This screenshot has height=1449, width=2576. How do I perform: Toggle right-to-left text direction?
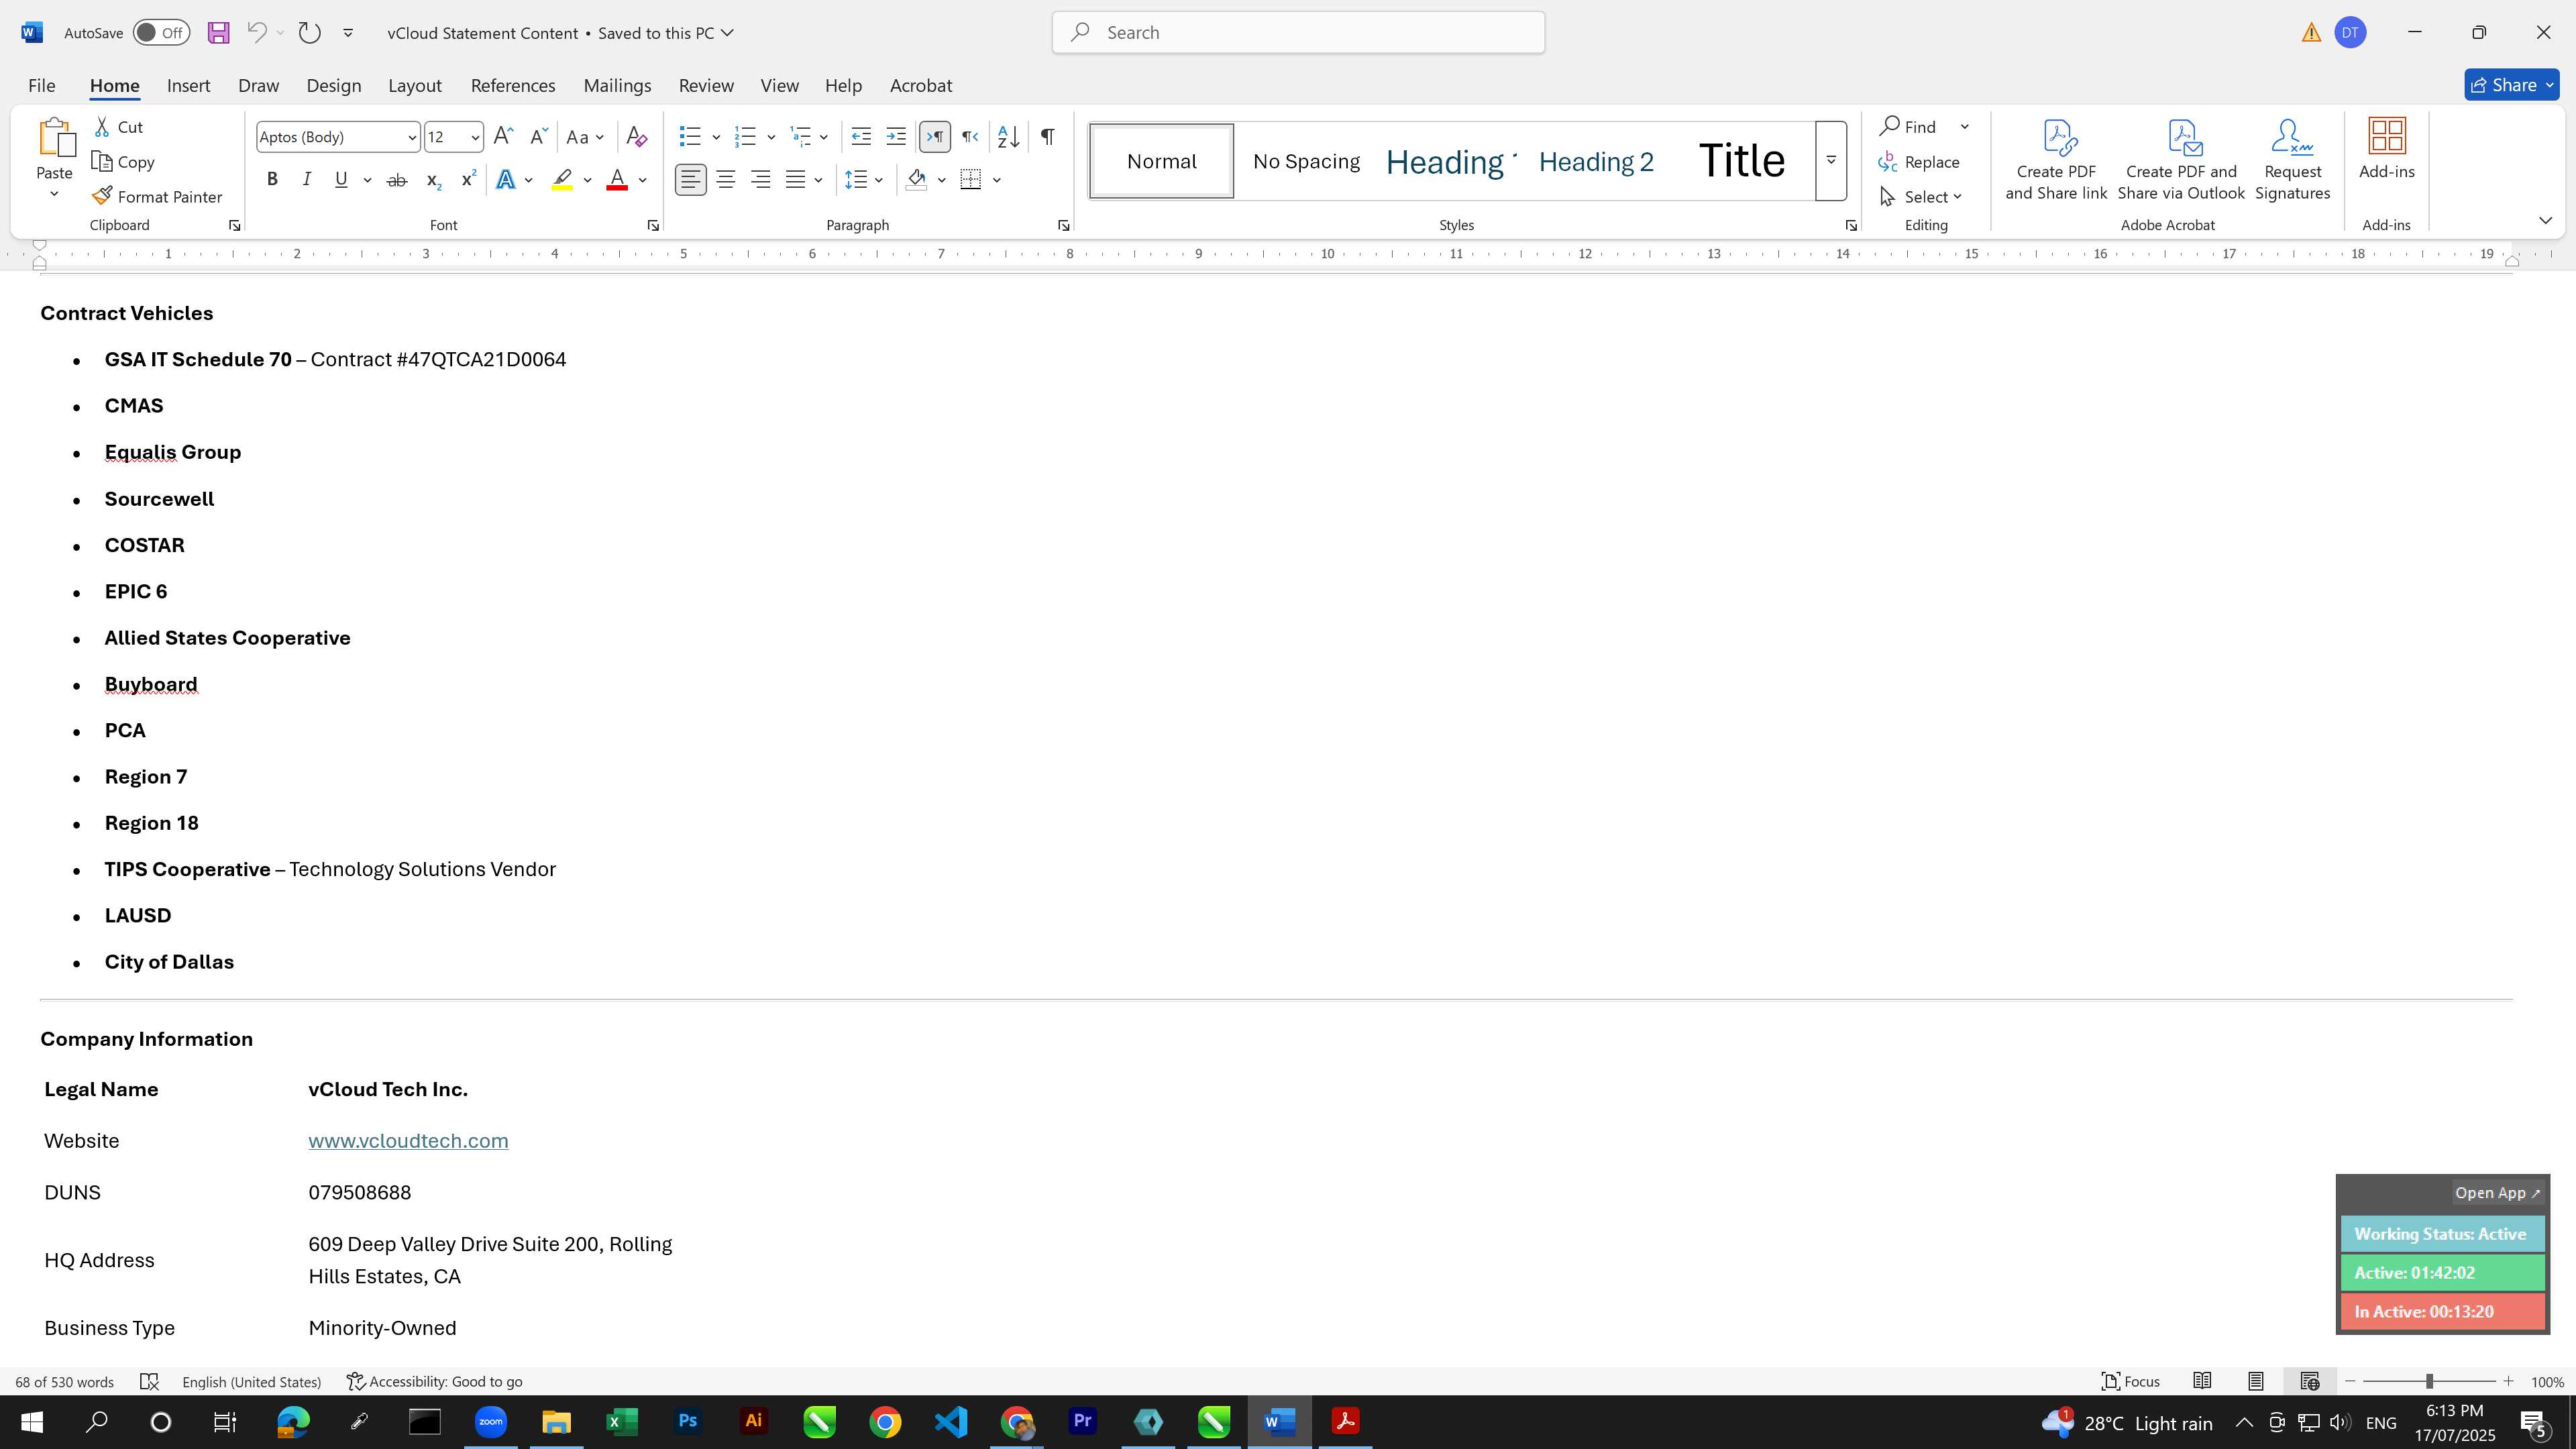(x=970, y=136)
